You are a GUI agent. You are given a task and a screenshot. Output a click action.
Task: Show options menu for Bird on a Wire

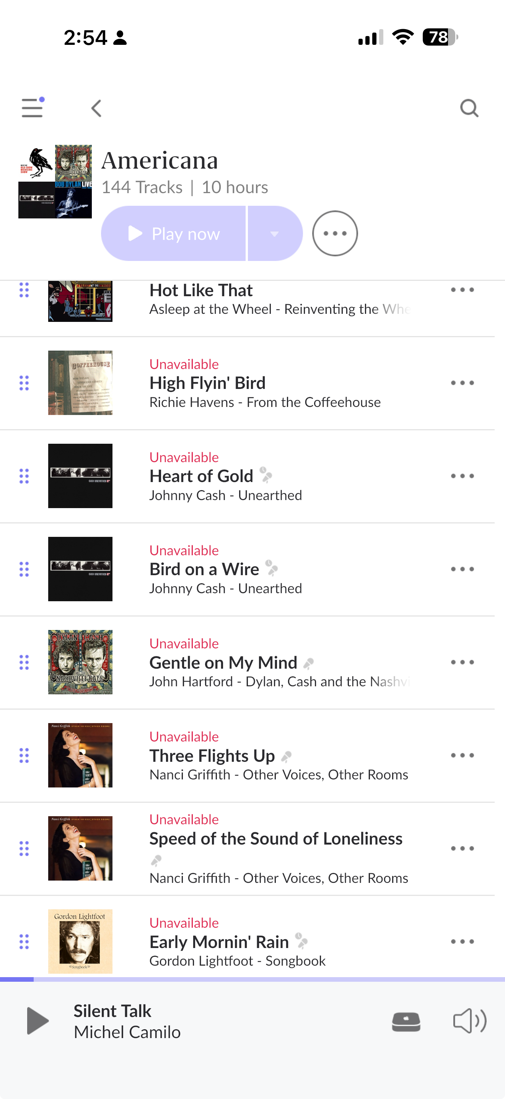(462, 569)
